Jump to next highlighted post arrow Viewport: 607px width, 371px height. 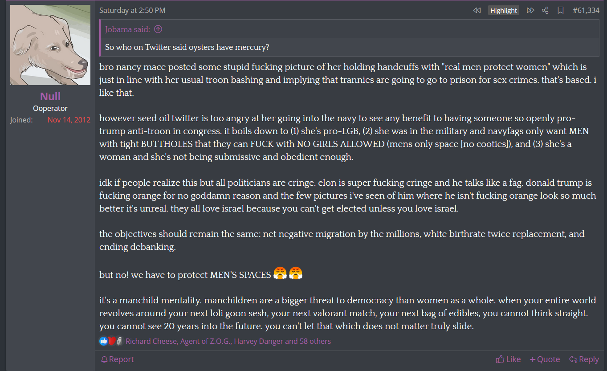(x=530, y=10)
